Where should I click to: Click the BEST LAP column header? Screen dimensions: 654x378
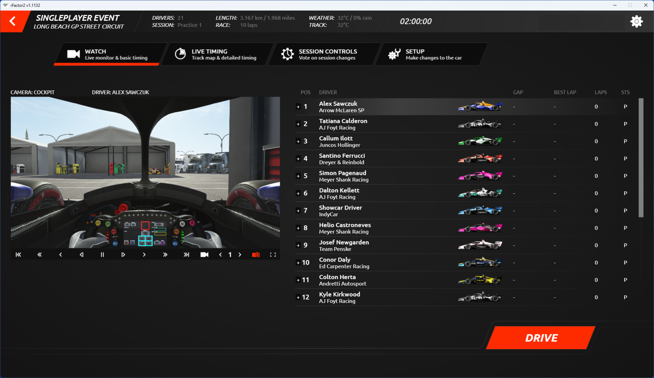565,93
